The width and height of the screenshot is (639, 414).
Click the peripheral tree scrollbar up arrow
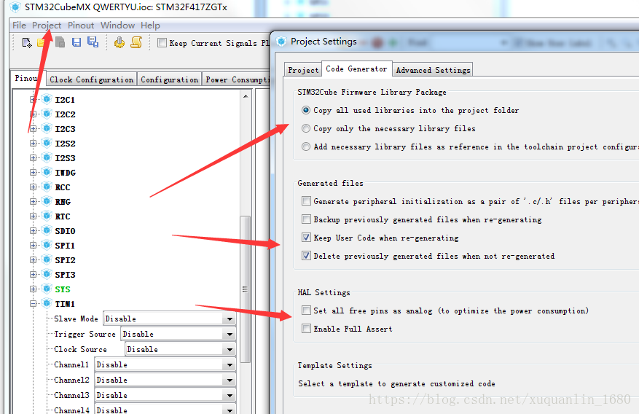[x=246, y=96]
